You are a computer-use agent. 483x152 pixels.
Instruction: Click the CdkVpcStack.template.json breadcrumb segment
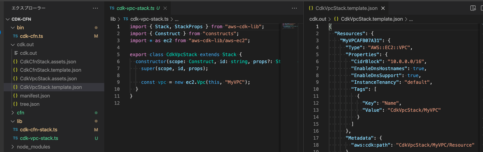coord(372,19)
